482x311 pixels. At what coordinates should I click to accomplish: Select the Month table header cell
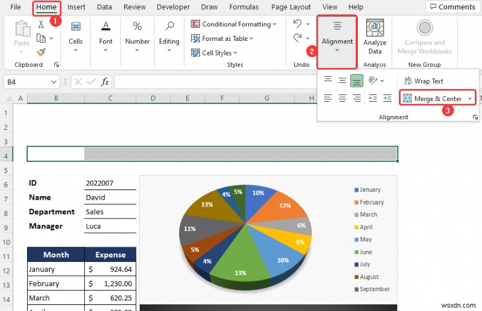(x=56, y=254)
